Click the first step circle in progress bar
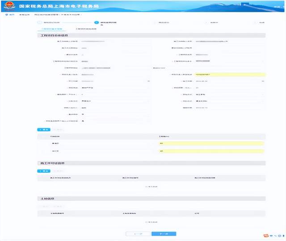Viewport: 286px width, 241px height. 40,23
